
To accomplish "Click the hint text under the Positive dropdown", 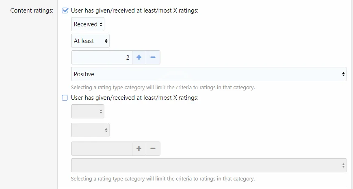I will 162,88.
